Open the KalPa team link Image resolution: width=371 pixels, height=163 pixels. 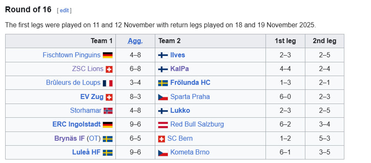pyautogui.click(x=179, y=69)
